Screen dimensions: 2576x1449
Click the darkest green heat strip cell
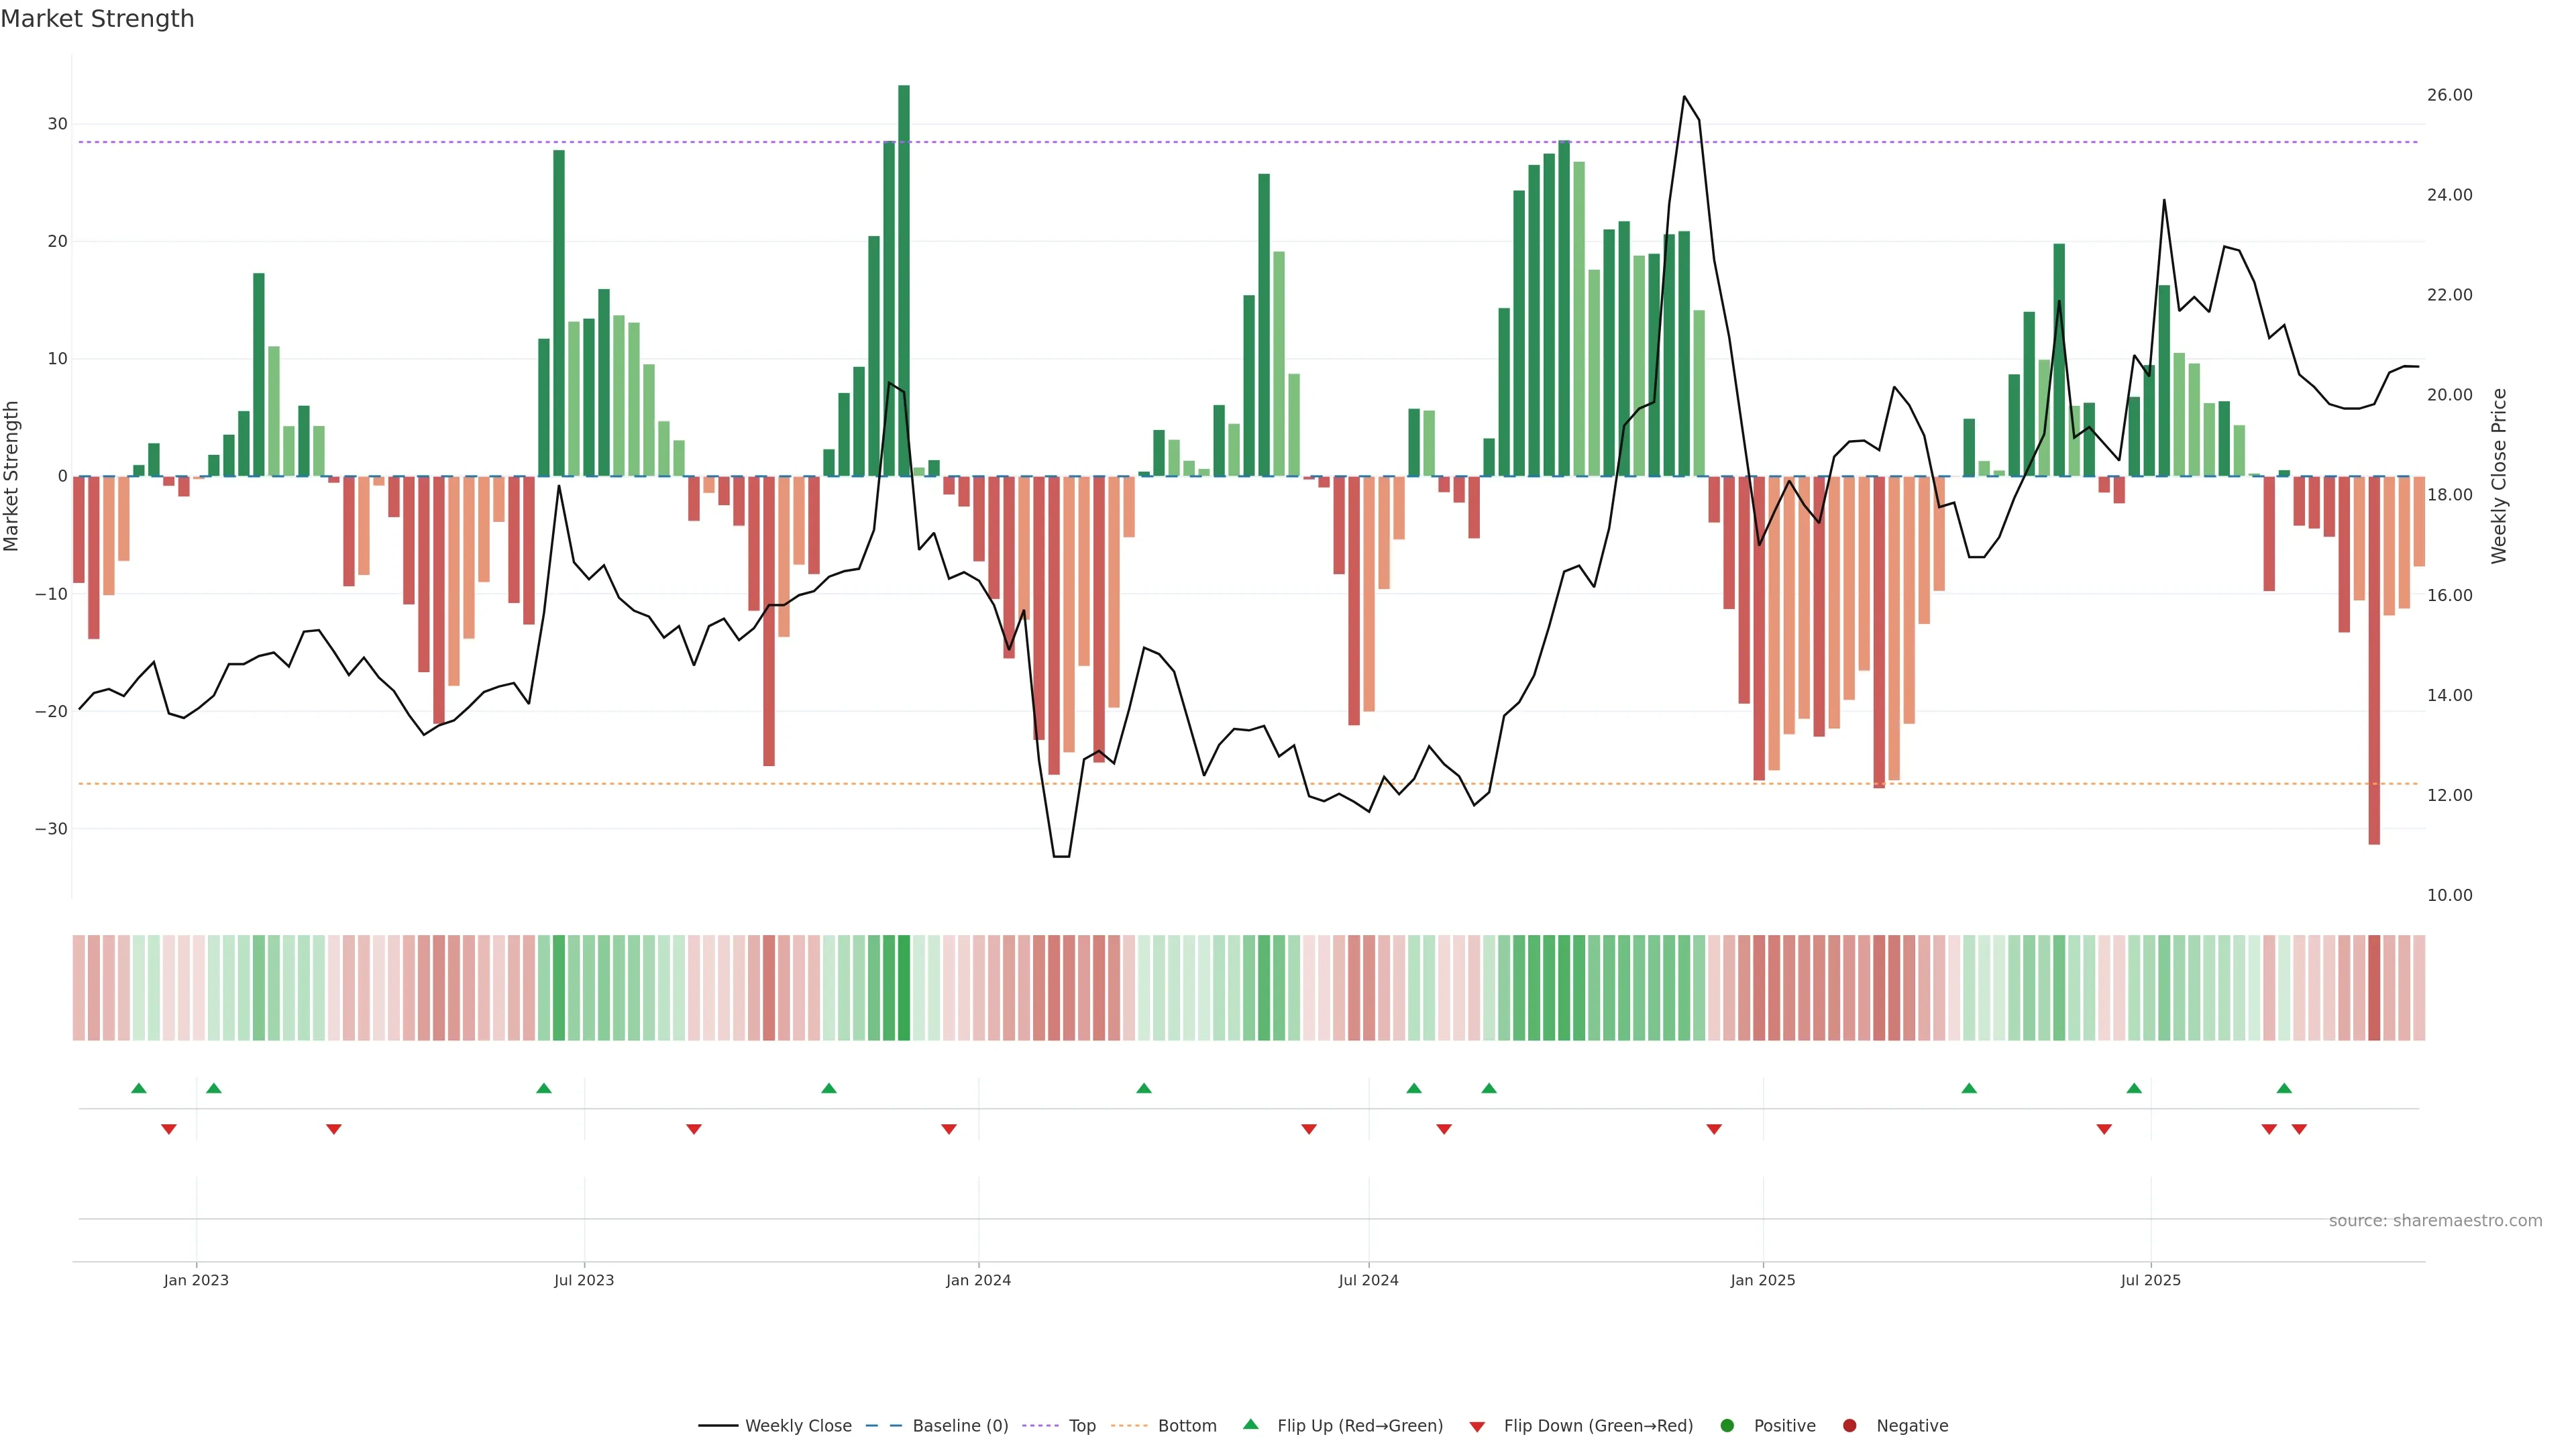point(904,988)
